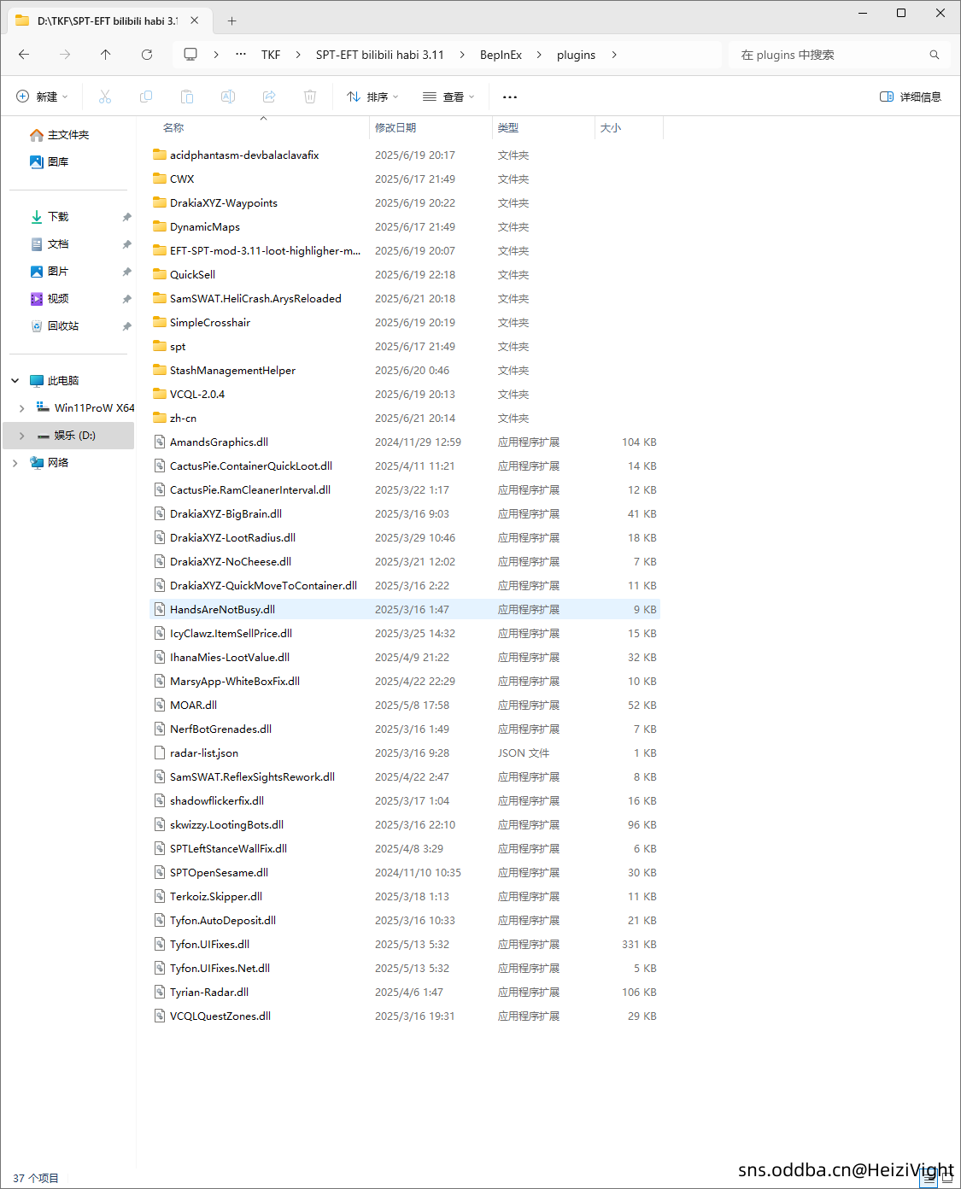Screen dimensions: 961x1189
Task: Click the This PC monitor icon in address bar
Action: click(x=190, y=55)
